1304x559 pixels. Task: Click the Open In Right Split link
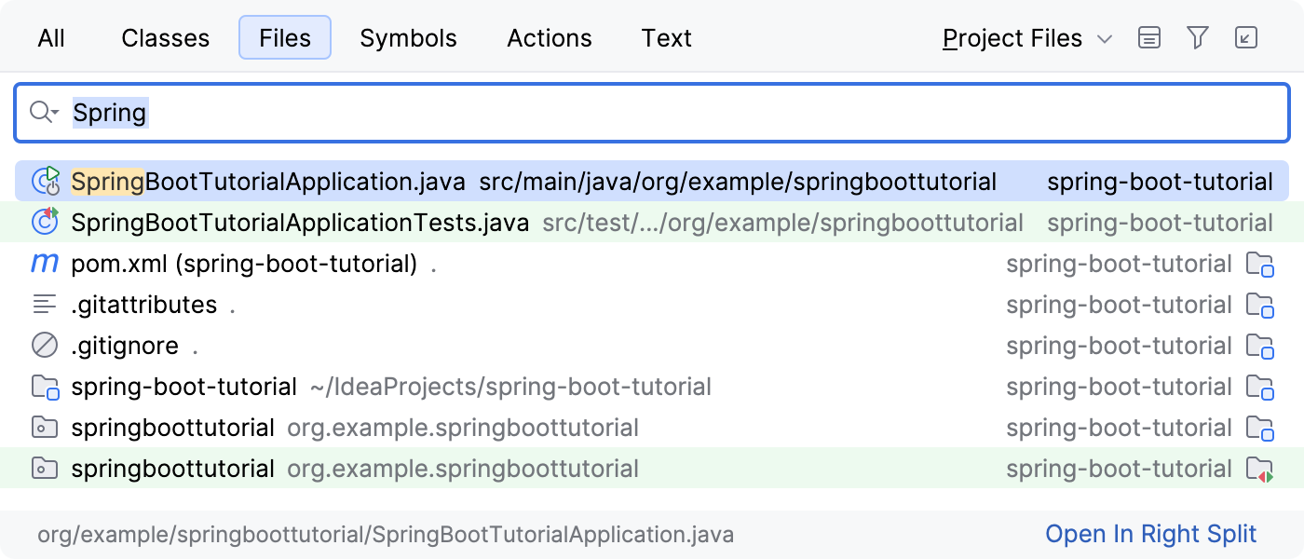(x=1152, y=534)
